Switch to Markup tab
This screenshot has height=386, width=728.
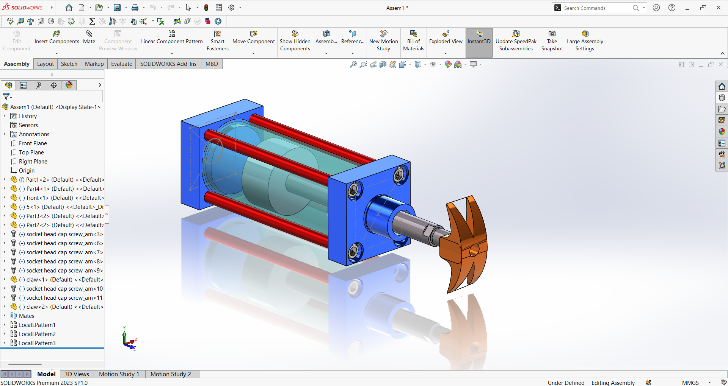tap(94, 64)
